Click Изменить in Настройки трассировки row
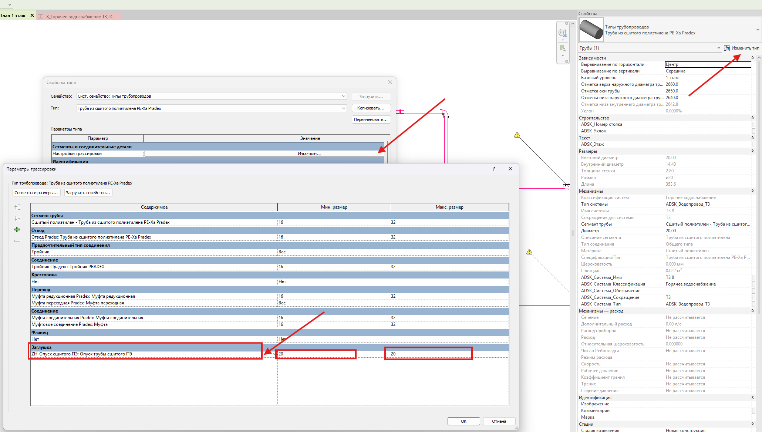Image resolution: width=762 pixels, height=432 pixels. (264, 154)
